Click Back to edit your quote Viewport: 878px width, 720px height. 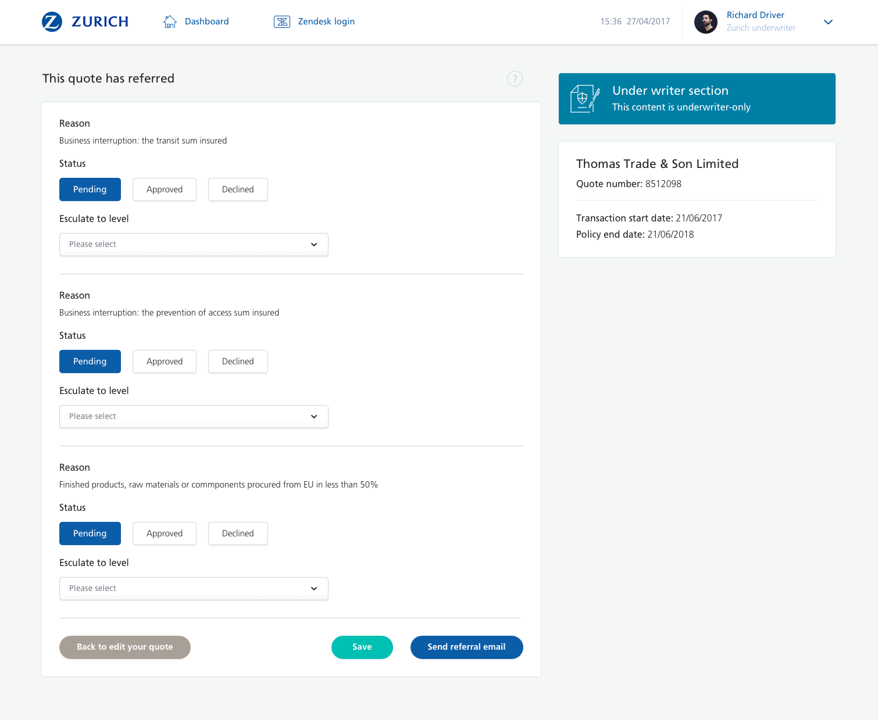[x=125, y=647]
